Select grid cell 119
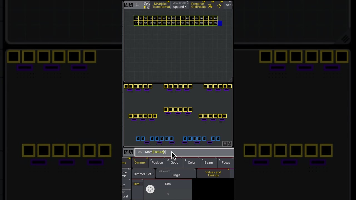Screen dimensions: 356x200 click(x=136, y=23)
